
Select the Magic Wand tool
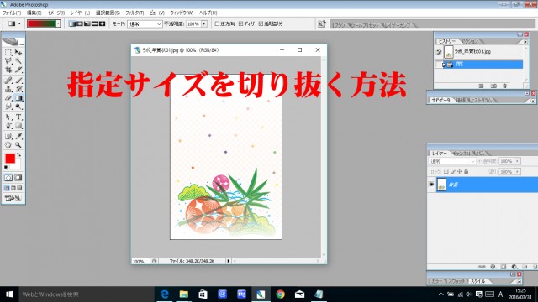(18, 61)
